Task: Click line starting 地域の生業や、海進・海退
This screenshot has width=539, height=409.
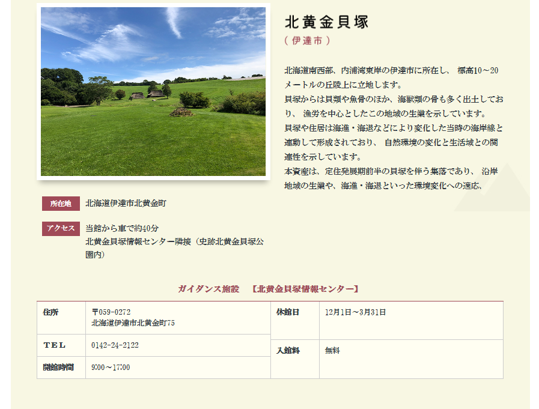Action: 383,186
